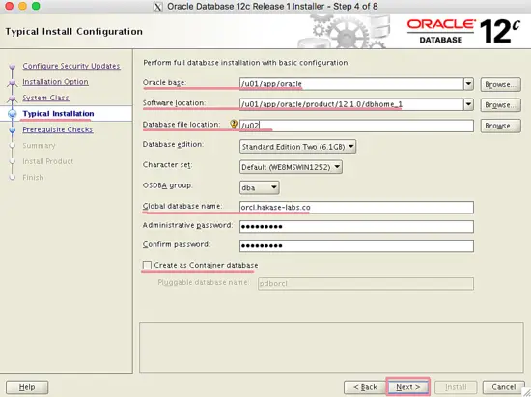Click in the Global database name field
Viewport: 531px width, 397px height.
356,207
